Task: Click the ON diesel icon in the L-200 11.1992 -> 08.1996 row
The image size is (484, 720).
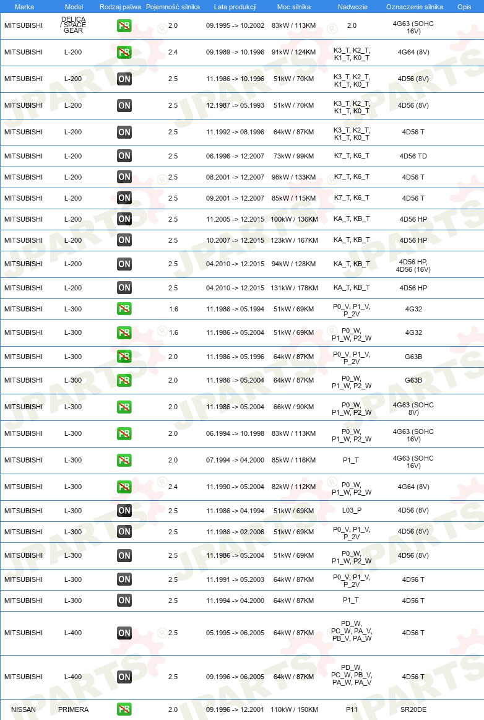Action: [x=124, y=132]
